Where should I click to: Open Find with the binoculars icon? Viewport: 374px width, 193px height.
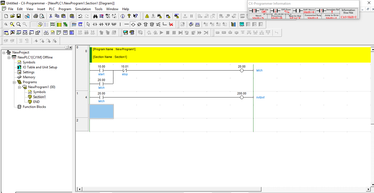[95, 16]
